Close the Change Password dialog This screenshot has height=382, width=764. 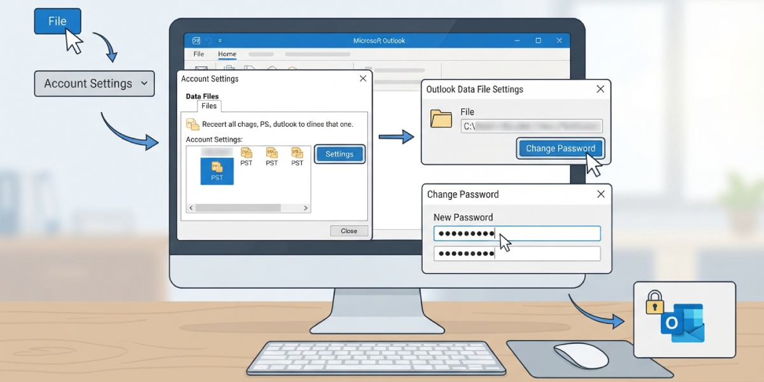point(600,194)
